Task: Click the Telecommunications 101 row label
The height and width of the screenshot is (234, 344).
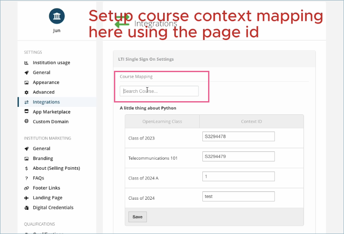Action: pyautogui.click(x=153, y=158)
